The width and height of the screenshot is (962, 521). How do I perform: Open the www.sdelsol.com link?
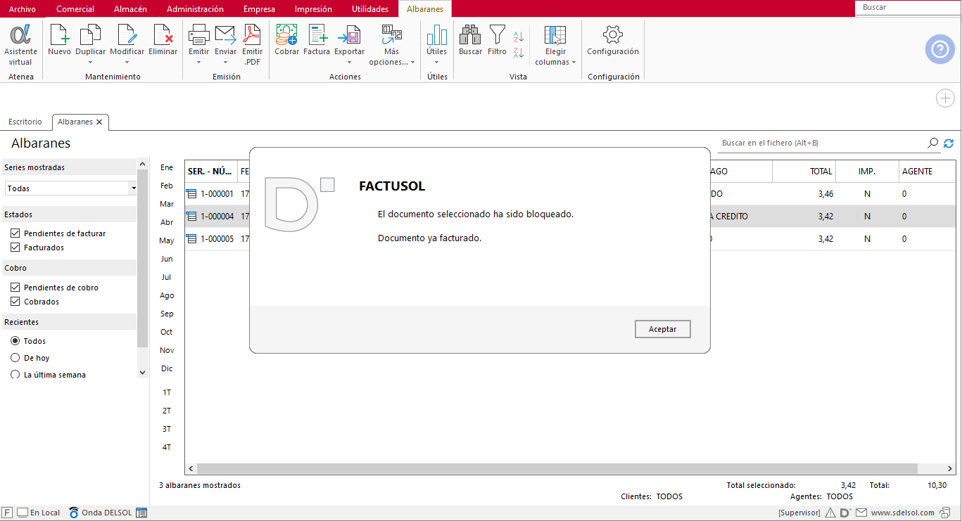[x=903, y=513]
